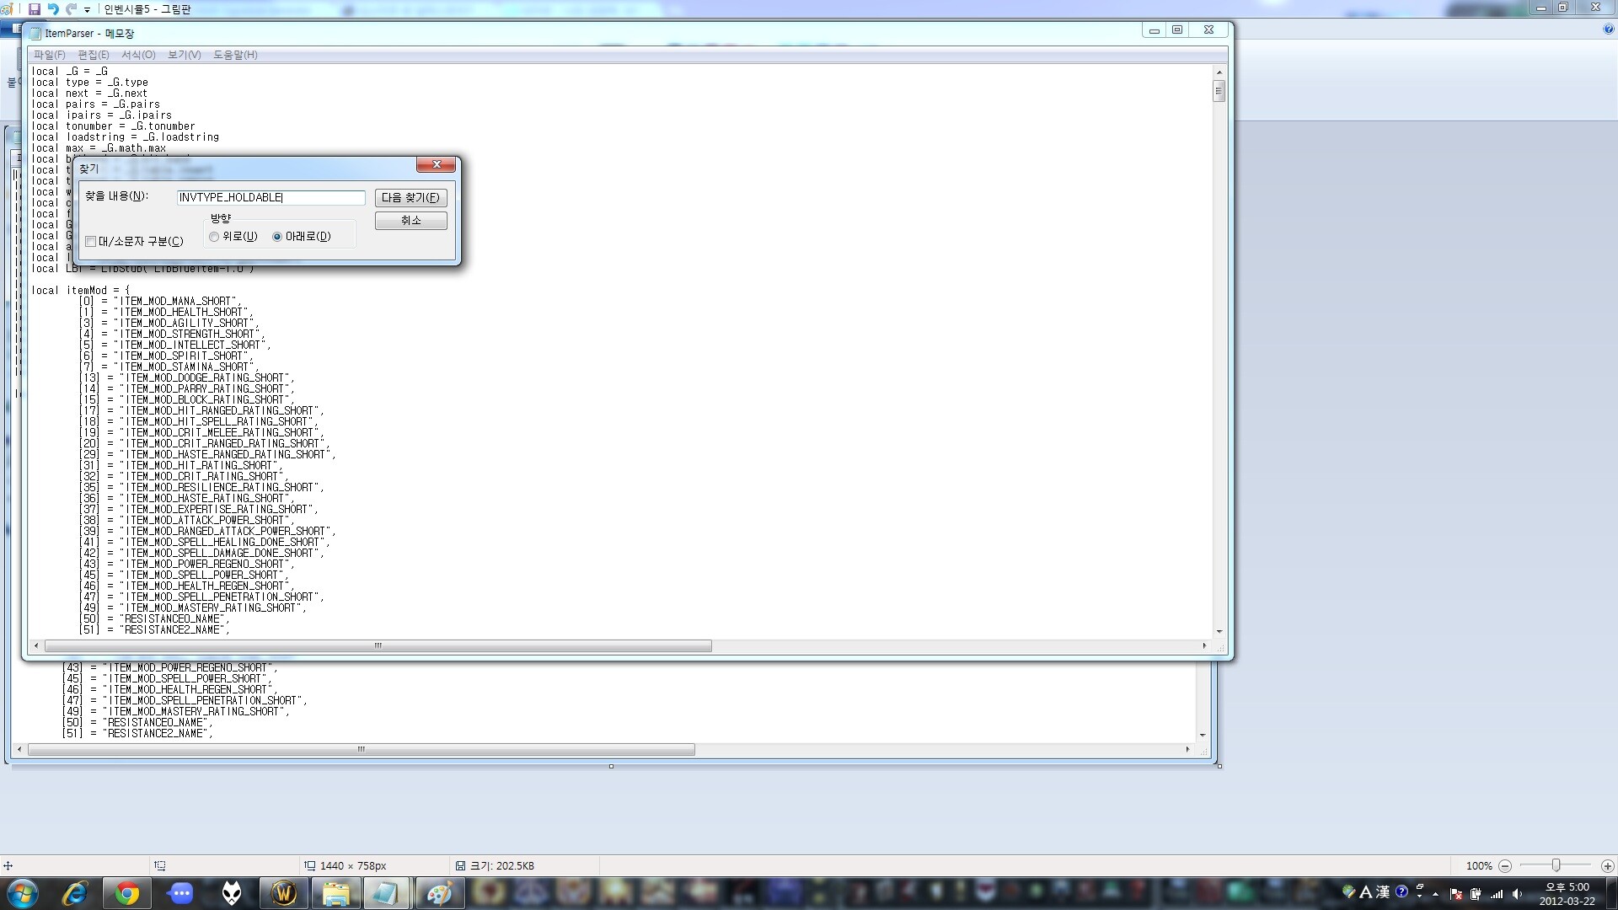Click the browser Chrome icon in taskbar
The width and height of the screenshot is (1618, 910).
coord(126,893)
